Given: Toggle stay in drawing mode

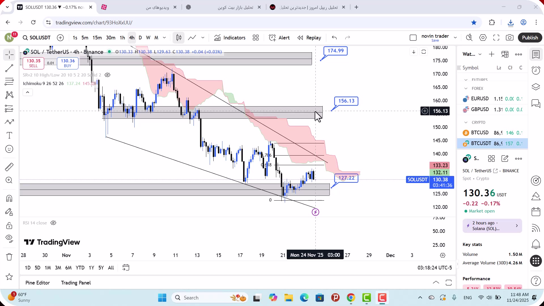Looking at the screenshot, I should pyautogui.click(x=9, y=212).
